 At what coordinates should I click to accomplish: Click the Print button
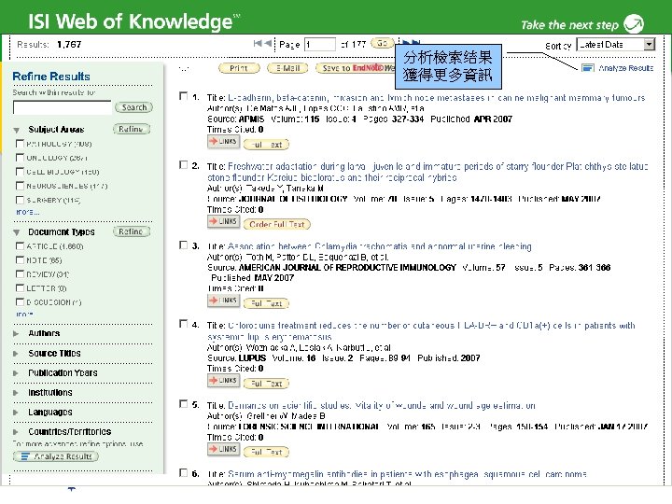[239, 68]
